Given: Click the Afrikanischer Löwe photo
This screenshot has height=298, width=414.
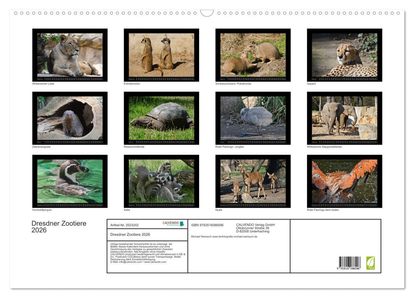Looking at the screenshot, I should click(69, 54).
